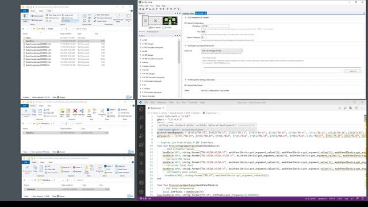
Task: Expand the AV-8B toolbox category
Action: pos(140,51)
